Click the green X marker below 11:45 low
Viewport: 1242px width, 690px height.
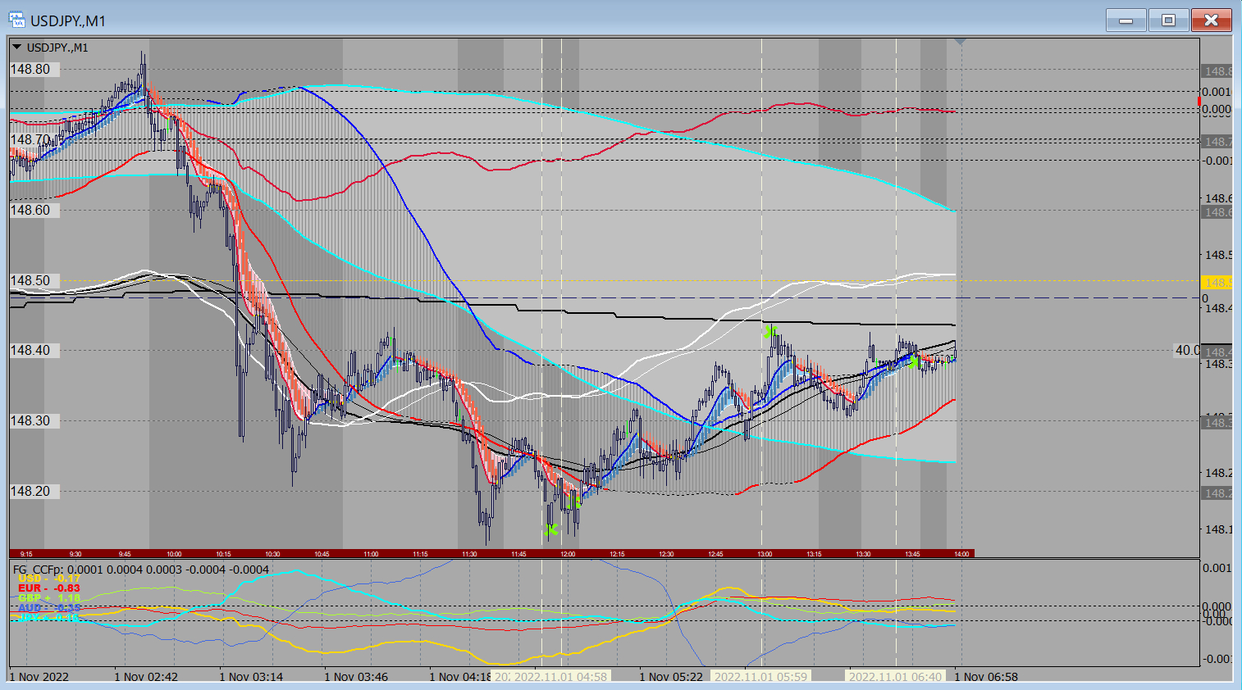(x=550, y=530)
